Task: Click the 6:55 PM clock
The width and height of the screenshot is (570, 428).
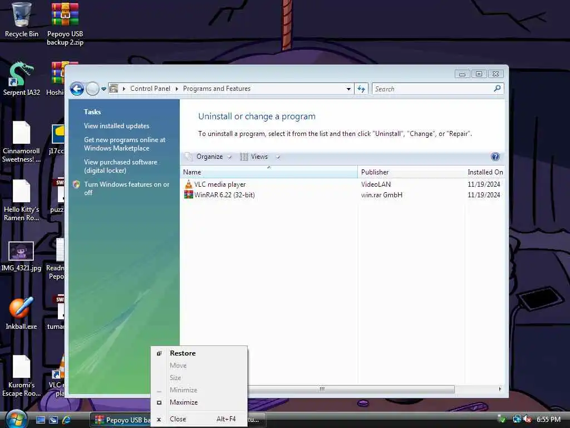Action: coord(548,420)
